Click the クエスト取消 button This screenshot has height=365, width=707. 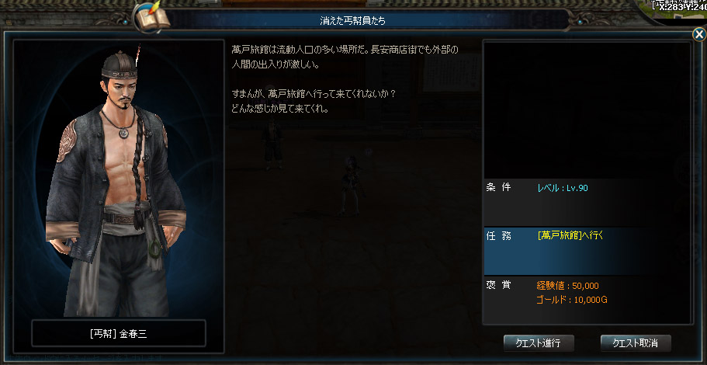point(636,343)
